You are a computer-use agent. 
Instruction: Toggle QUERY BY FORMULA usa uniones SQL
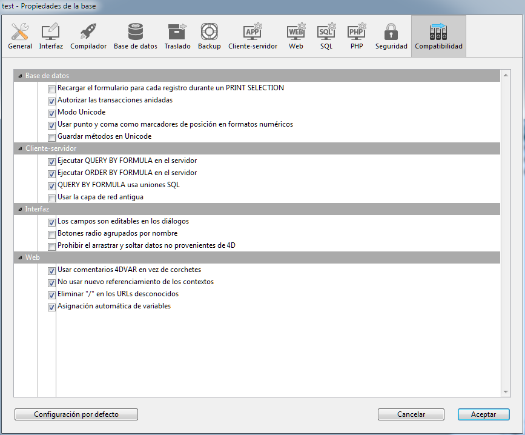pos(51,186)
